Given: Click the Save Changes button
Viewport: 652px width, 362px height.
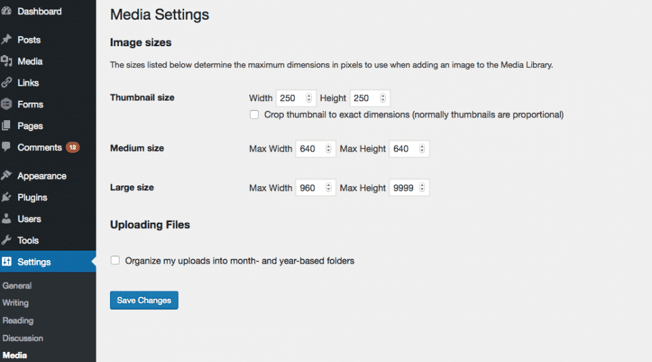Looking at the screenshot, I should [x=144, y=300].
